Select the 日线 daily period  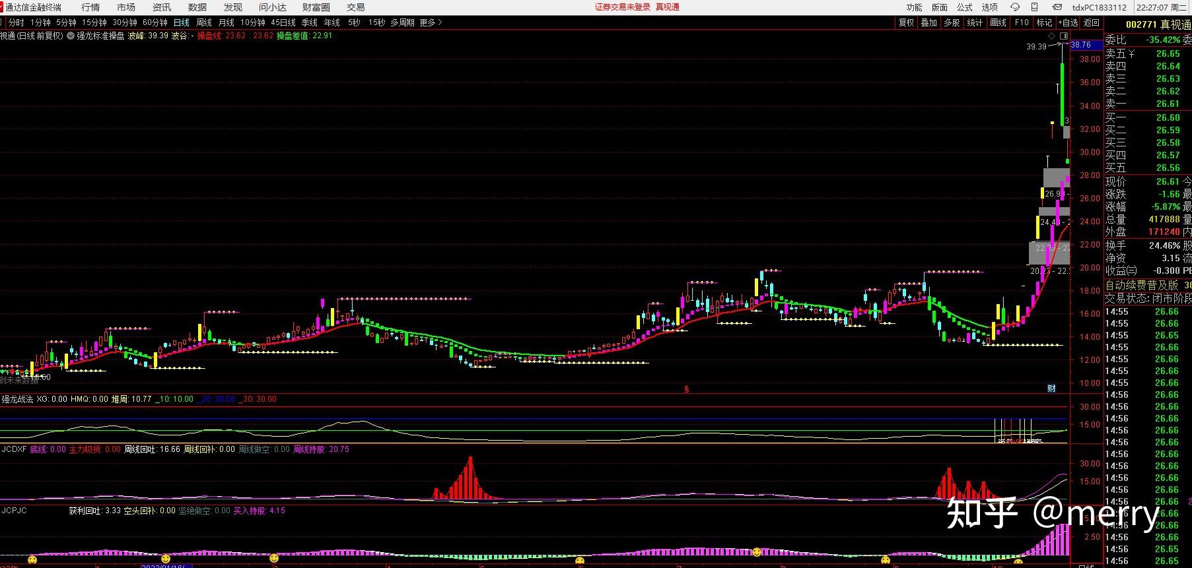tap(182, 22)
